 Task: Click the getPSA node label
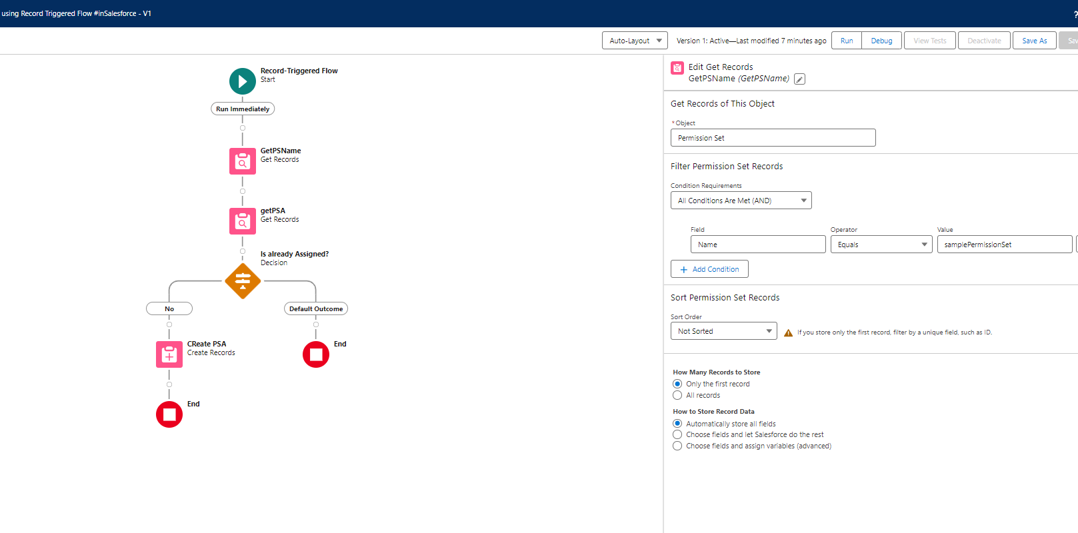click(x=273, y=211)
